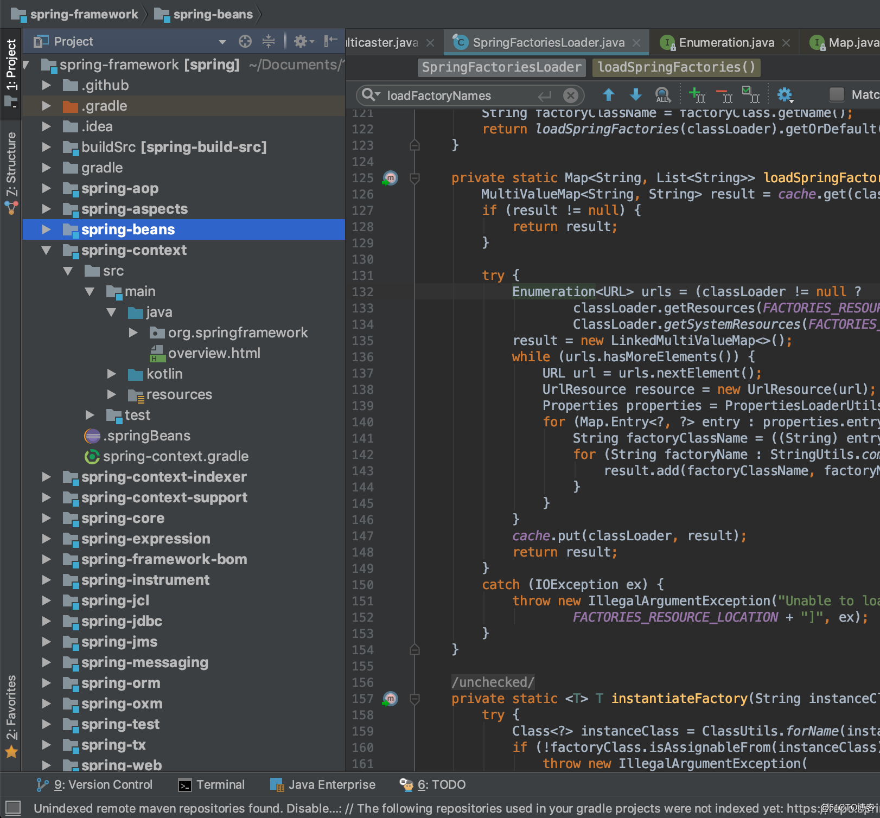Collapse the src folder

pyautogui.click(x=68, y=271)
